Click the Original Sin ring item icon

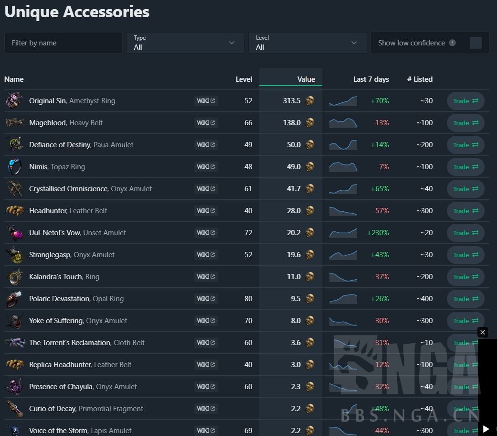point(14,101)
